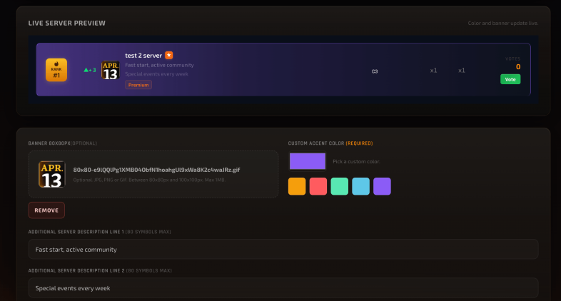This screenshot has height=301, width=561.
Task: Select the orange accent color swatch
Action: point(297,186)
